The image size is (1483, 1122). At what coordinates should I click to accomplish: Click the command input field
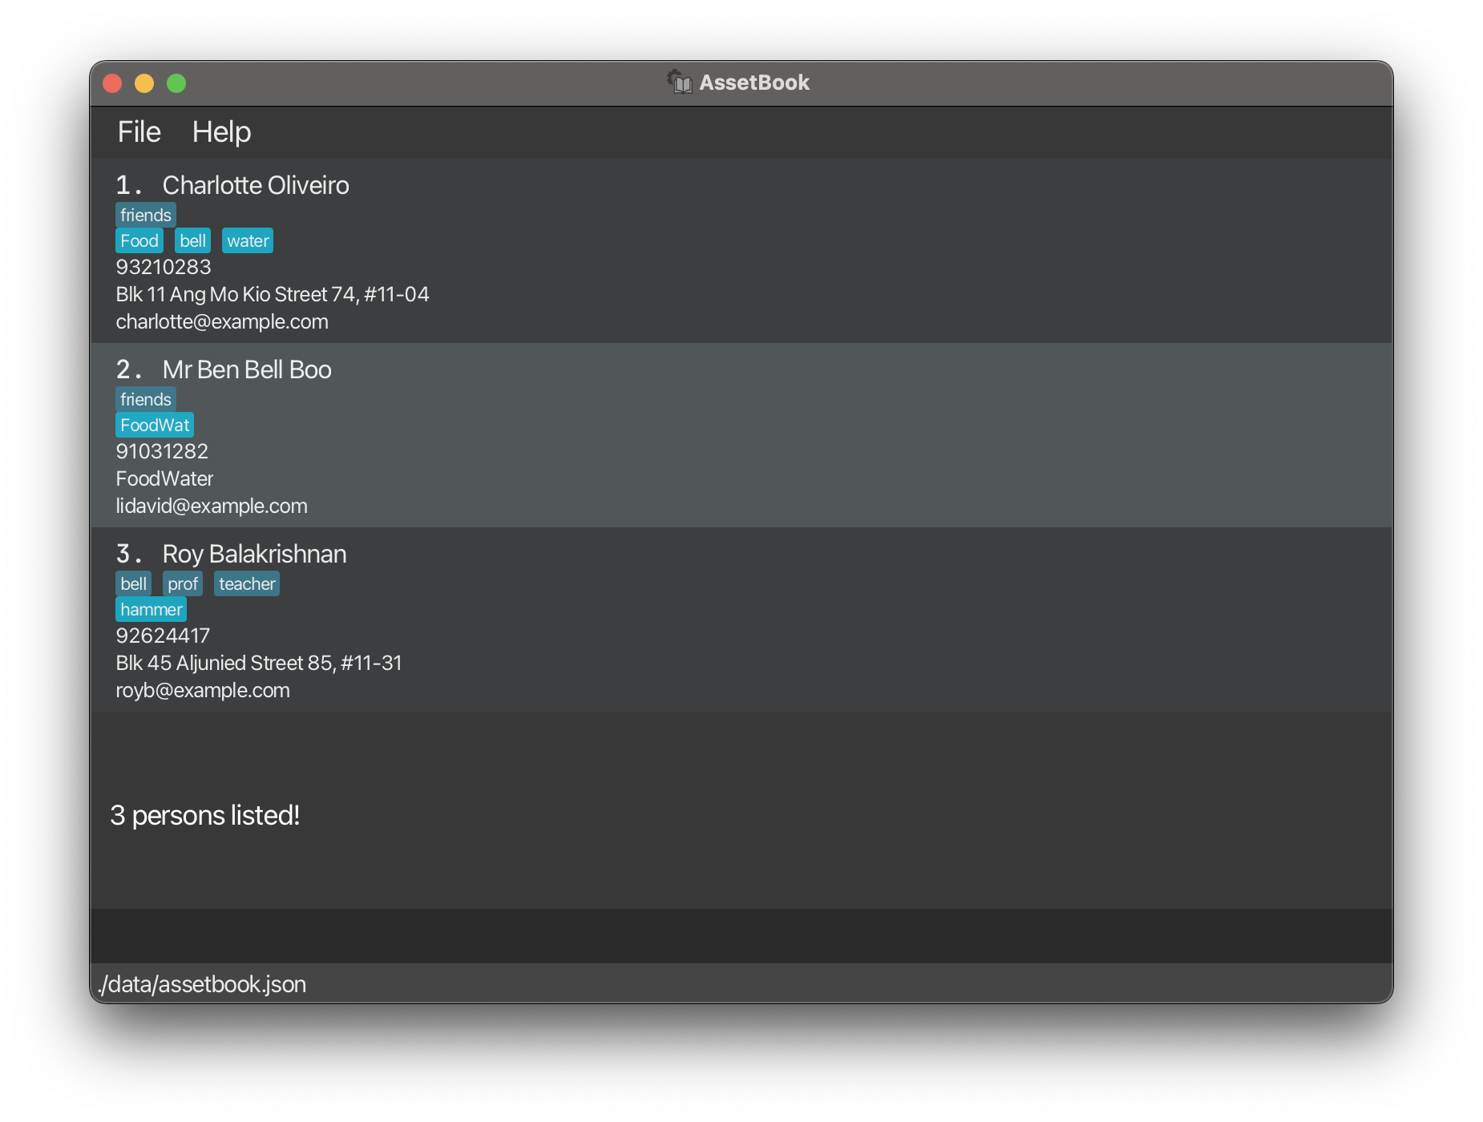[x=741, y=935]
